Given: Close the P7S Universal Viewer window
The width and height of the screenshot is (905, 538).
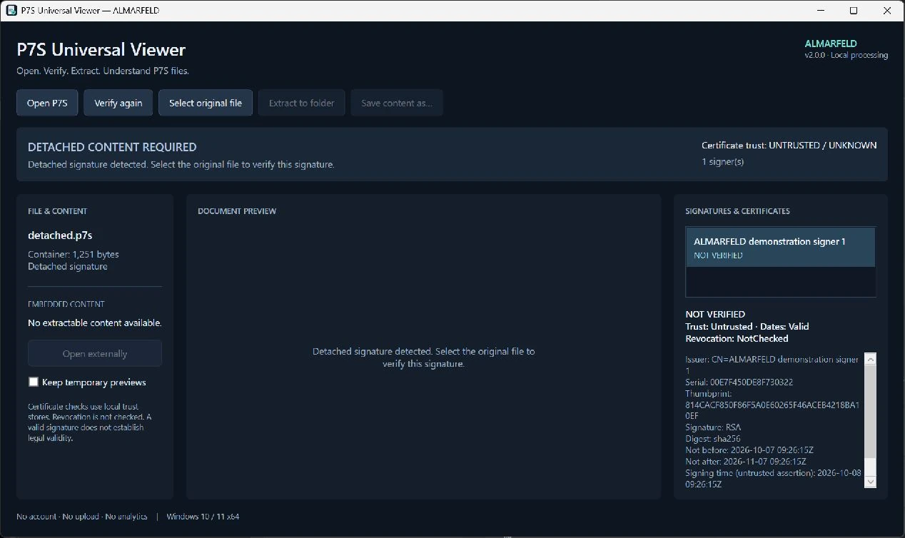Looking at the screenshot, I should coord(888,11).
